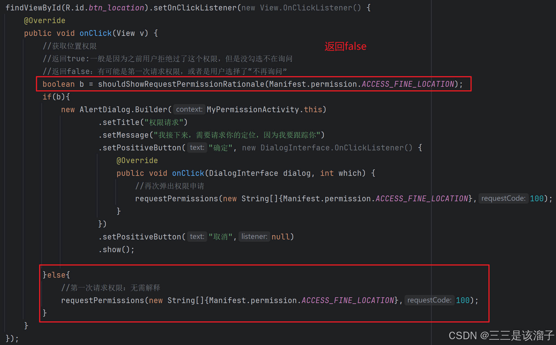This screenshot has height=345, width=556.
Task: Click the MyPermissionActivity.this reference
Action: point(264,110)
